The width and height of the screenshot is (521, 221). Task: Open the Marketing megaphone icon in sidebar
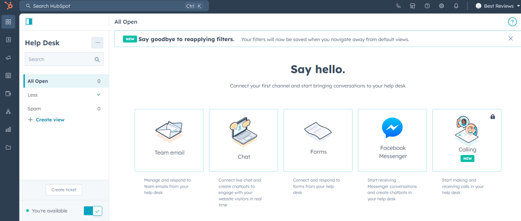[x=8, y=57]
